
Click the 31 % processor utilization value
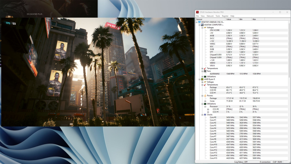click(x=228, y=106)
